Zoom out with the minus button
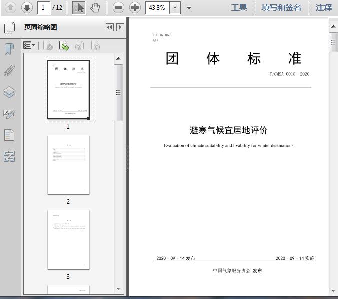This screenshot has height=299, width=338. [118, 8]
